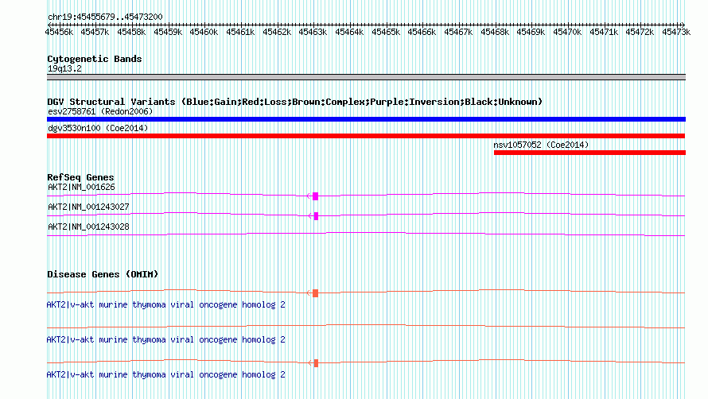Click 45465k on the ruler
Screen dimensions: 708x399
point(386,32)
